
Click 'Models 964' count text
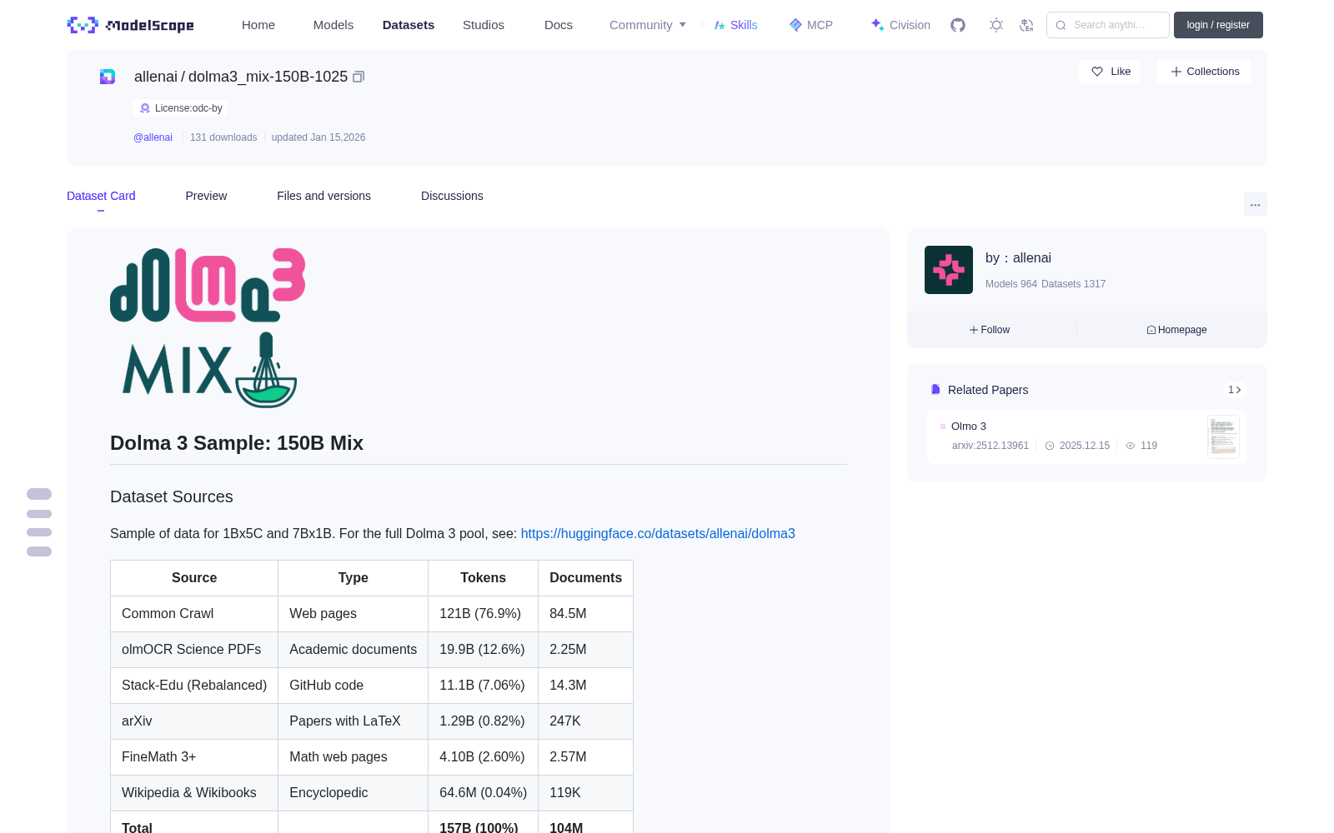tap(1011, 284)
